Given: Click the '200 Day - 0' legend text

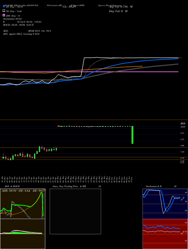Looking at the screenshot, I should (x=13, y=16).
